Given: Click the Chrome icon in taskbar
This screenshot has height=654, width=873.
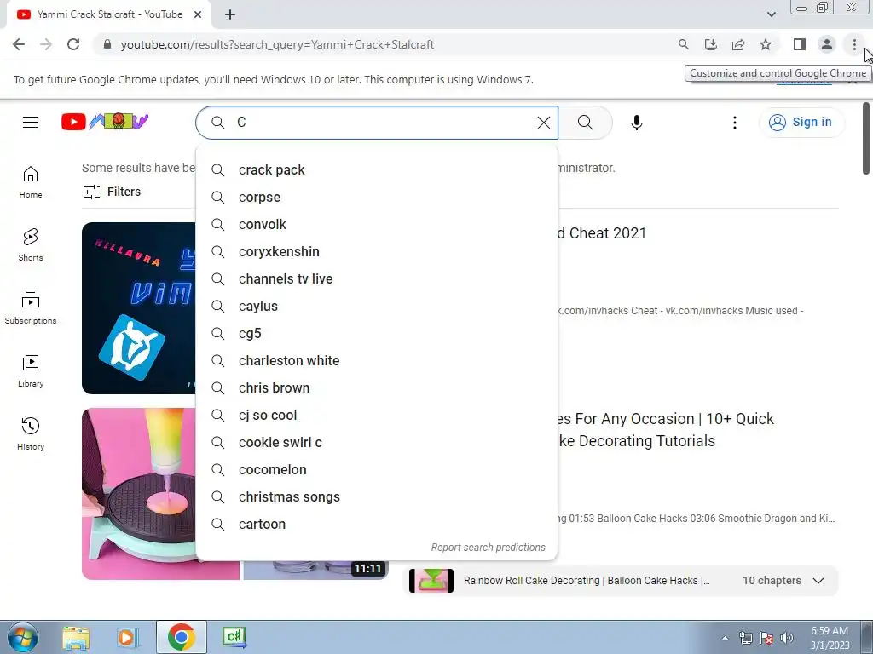Looking at the screenshot, I should [181, 637].
